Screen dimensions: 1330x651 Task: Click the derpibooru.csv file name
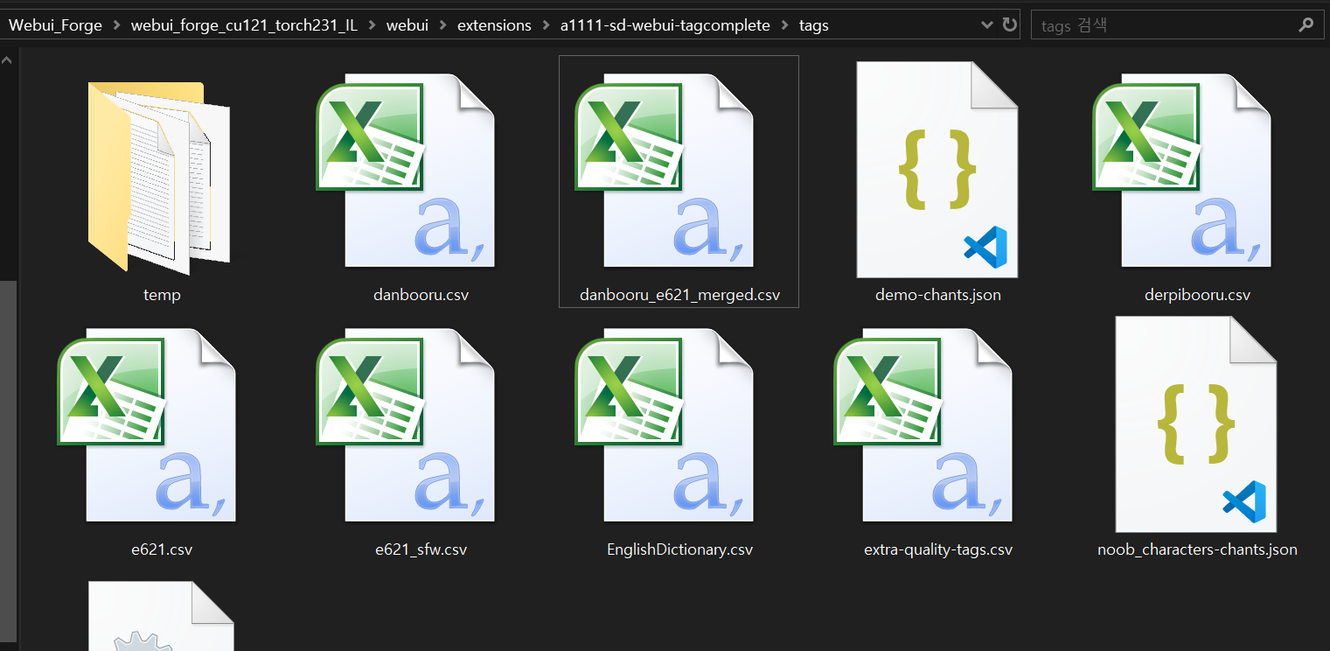(x=1197, y=295)
